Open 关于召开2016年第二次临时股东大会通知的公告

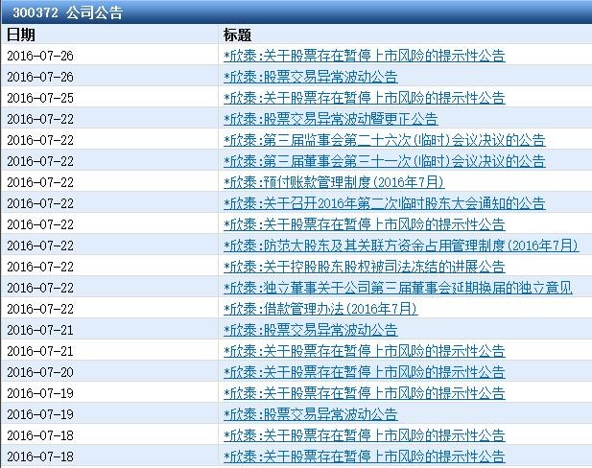384,203
